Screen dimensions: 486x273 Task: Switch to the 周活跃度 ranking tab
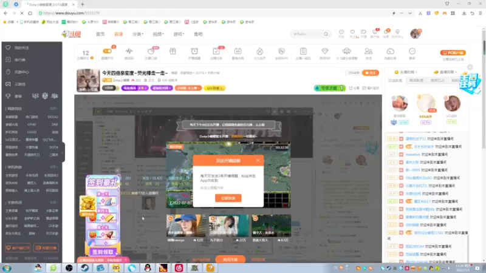coord(416,81)
